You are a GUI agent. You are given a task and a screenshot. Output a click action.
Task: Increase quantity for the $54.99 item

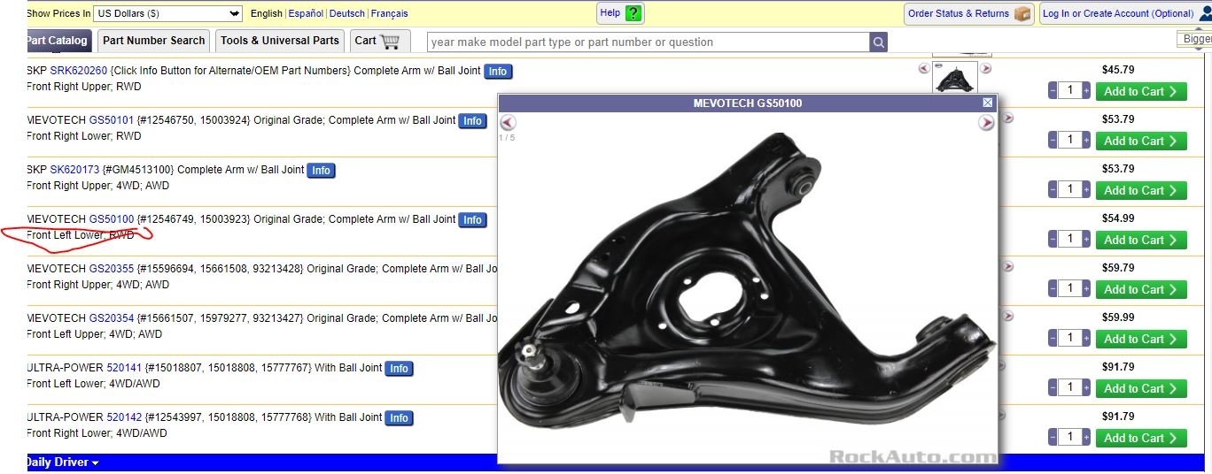1086,239
